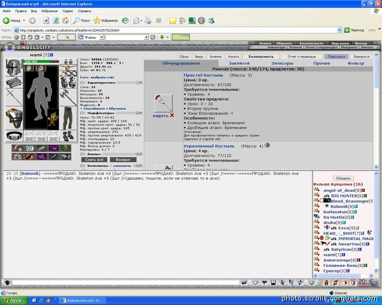This screenshot has height=305, width=382.
Task: Click the IE Refresh toolbar icon
Action: tap(56, 21)
